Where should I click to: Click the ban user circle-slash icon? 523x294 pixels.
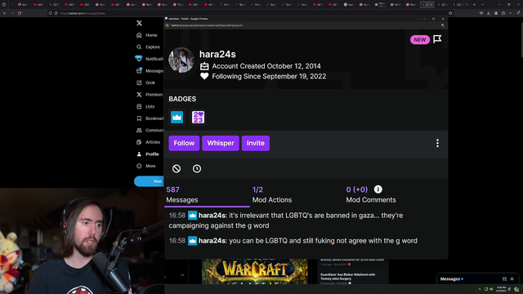coord(177,169)
